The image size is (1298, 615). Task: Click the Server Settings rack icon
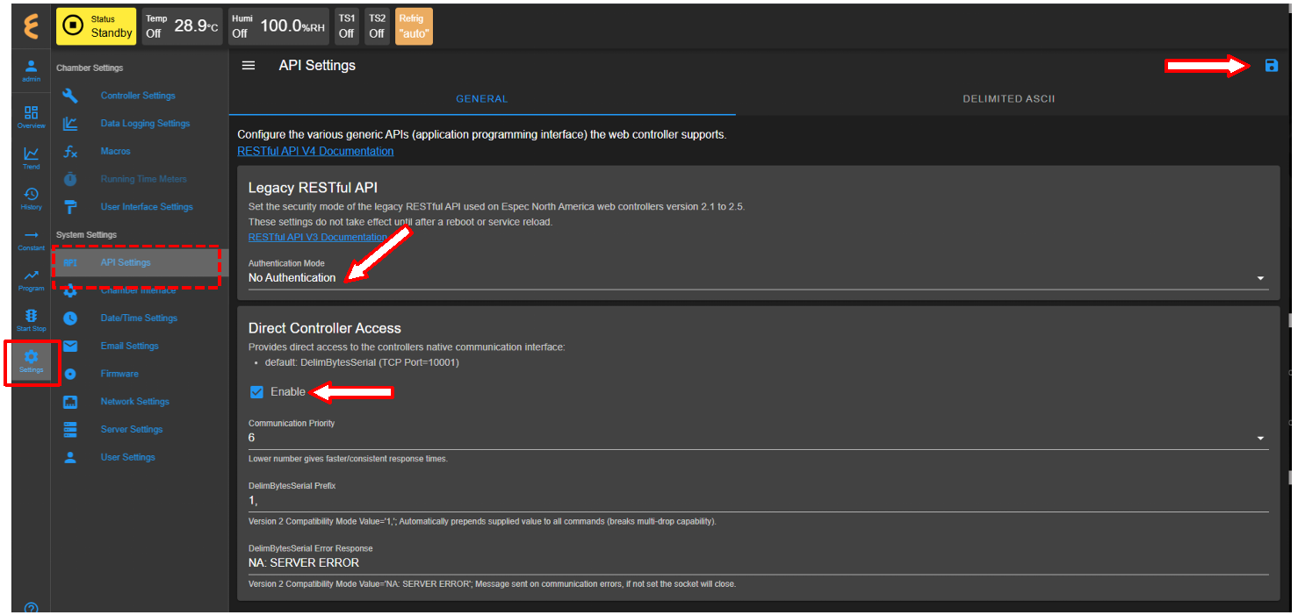70,429
